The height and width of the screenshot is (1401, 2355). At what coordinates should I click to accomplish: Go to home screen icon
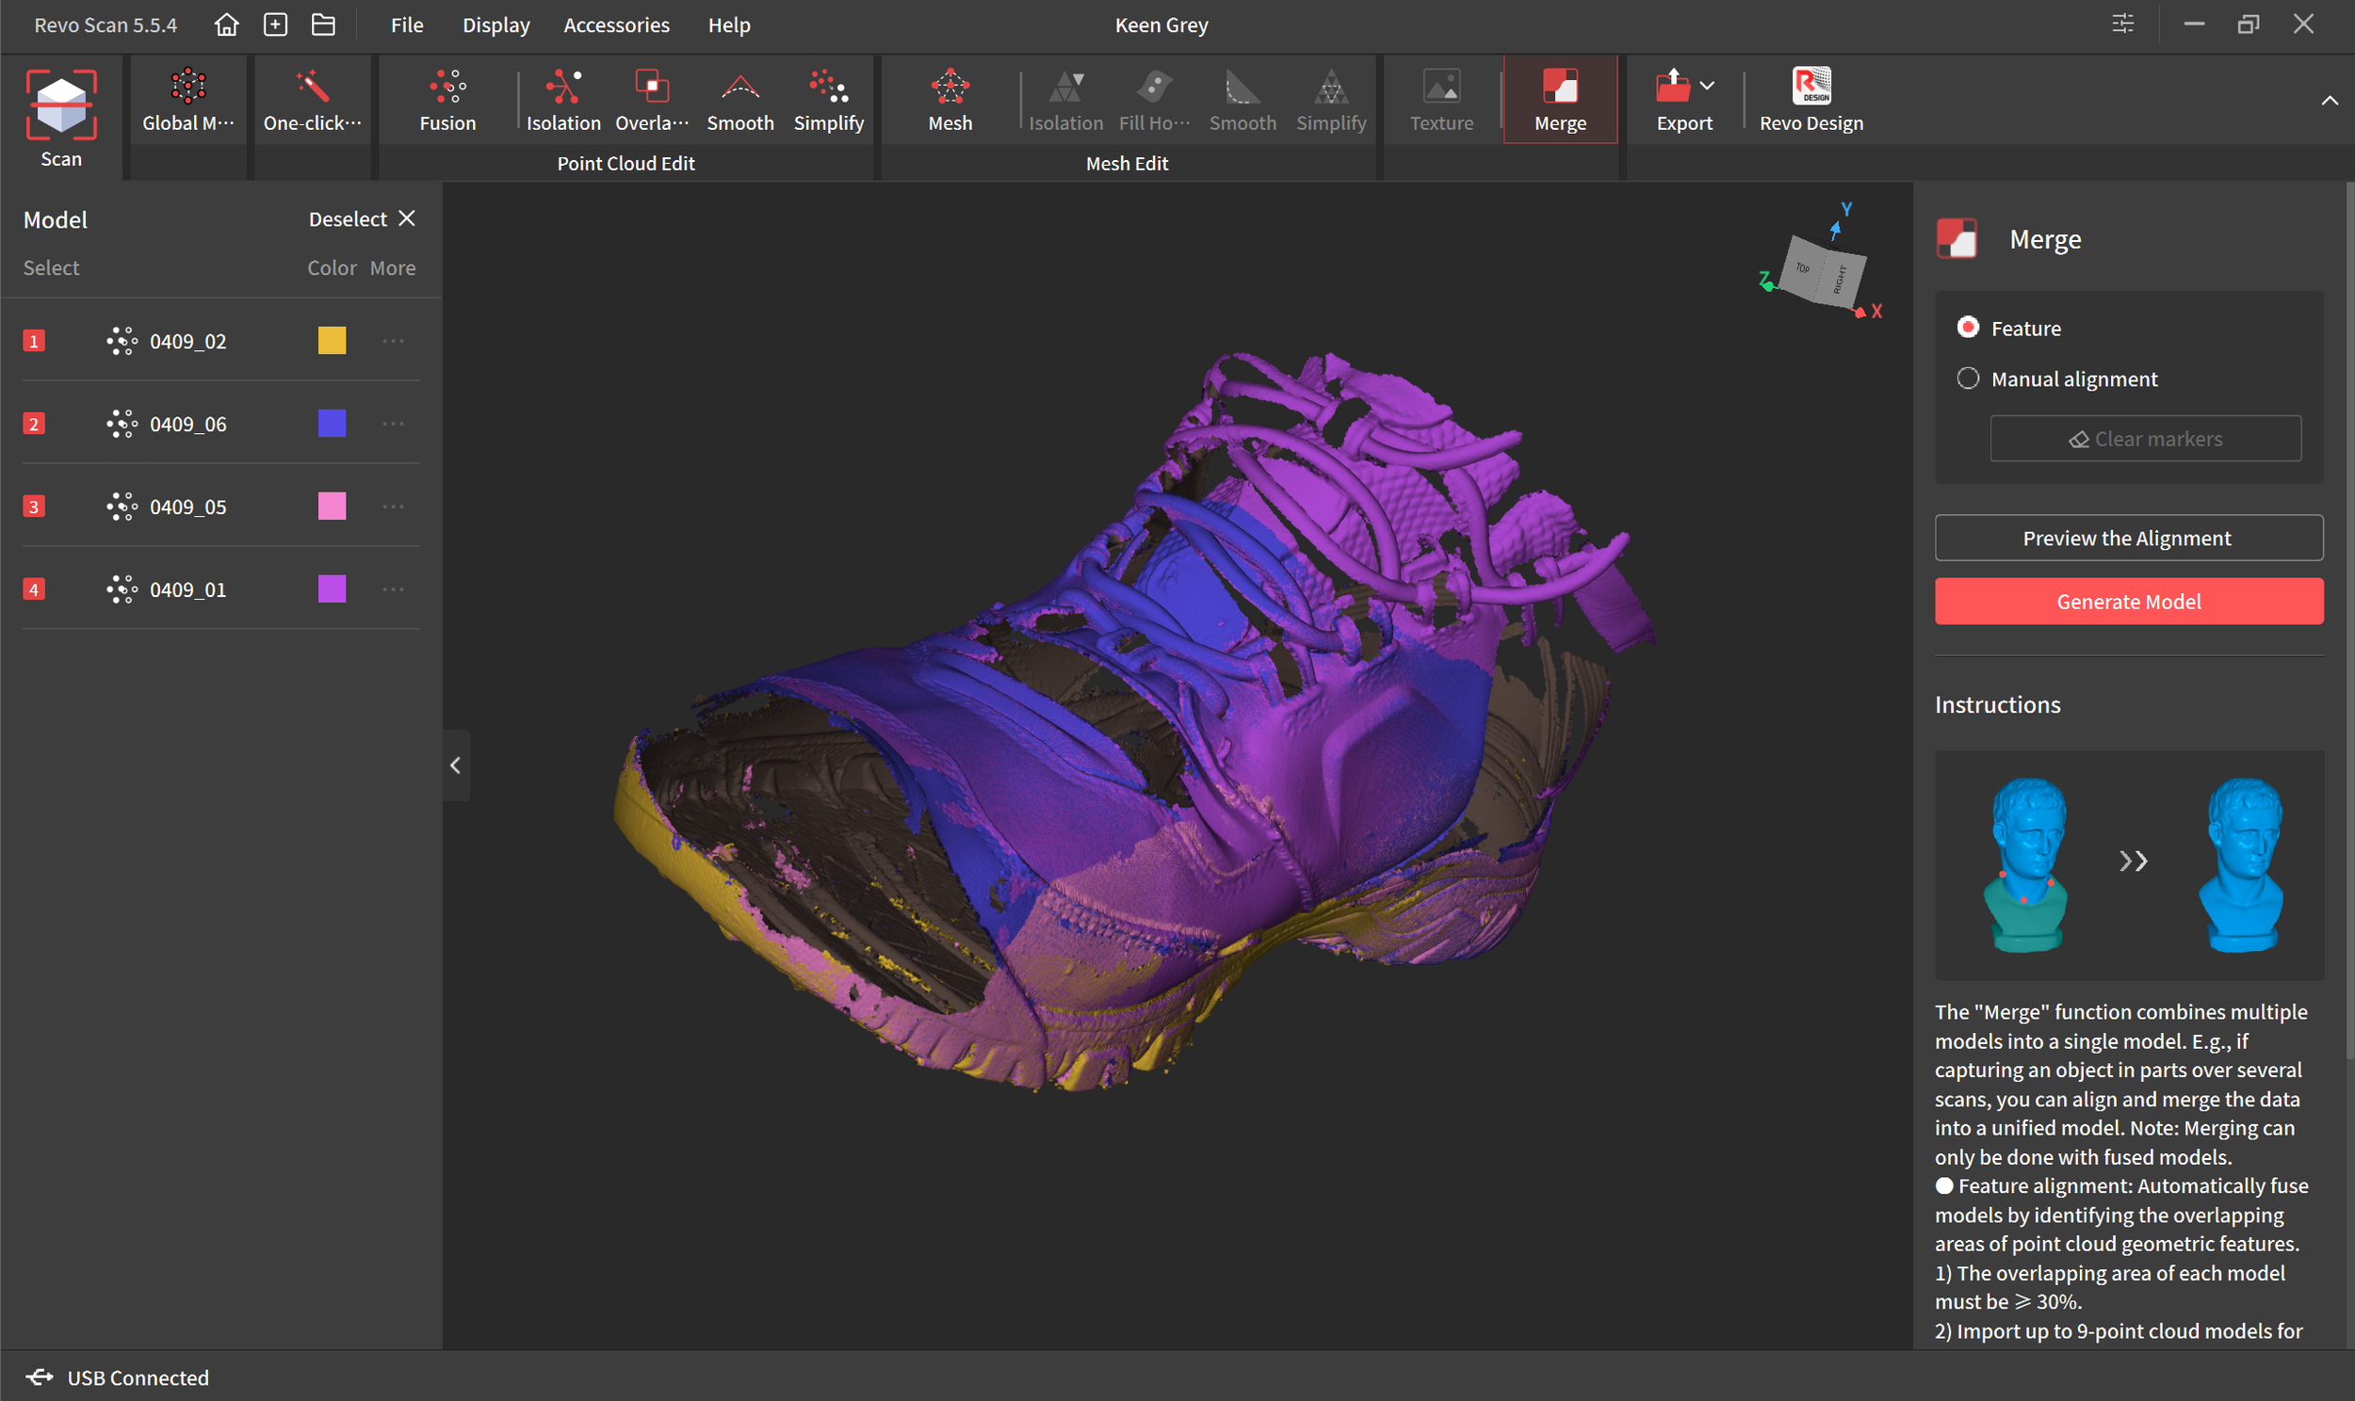226,24
